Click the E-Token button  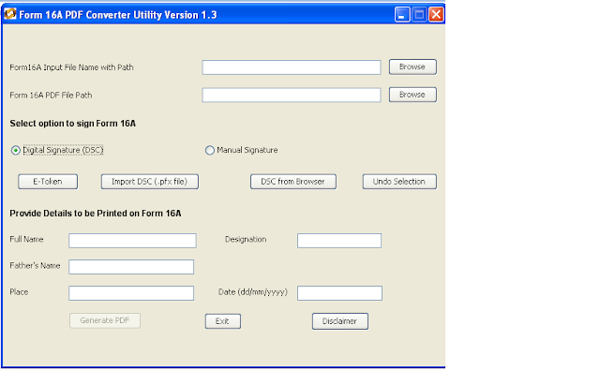(x=48, y=182)
